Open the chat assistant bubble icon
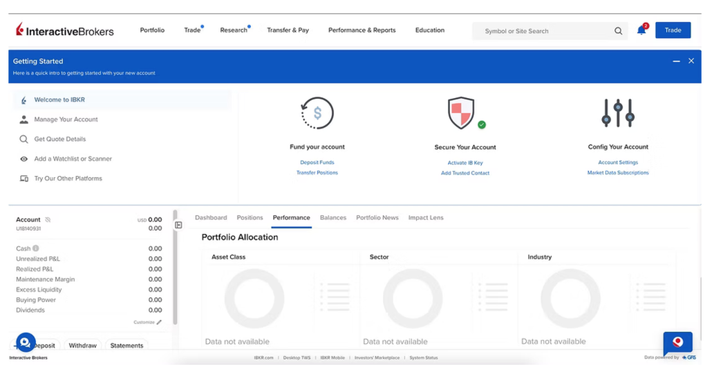Image resolution: width=712 pixels, height=374 pixels. 26,342
